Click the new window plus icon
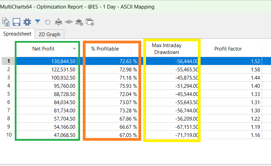271x166 pixels. [90, 23]
